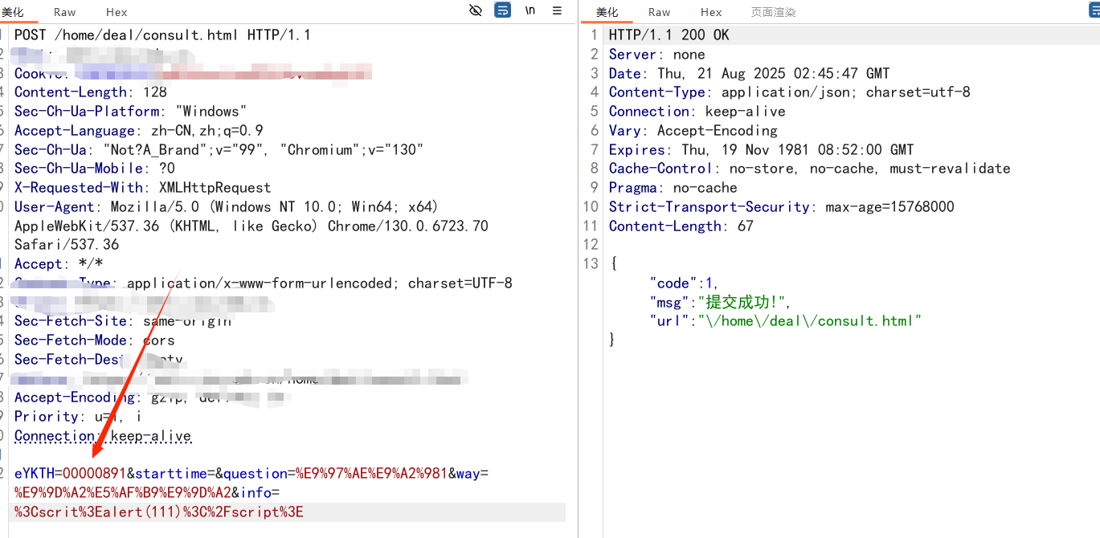
Task: Click the info parameter name in the body
Action: point(256,493)
